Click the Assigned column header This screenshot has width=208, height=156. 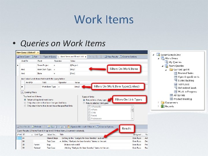(138, 135)
